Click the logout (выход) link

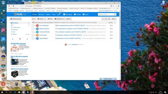coord(116,11)
